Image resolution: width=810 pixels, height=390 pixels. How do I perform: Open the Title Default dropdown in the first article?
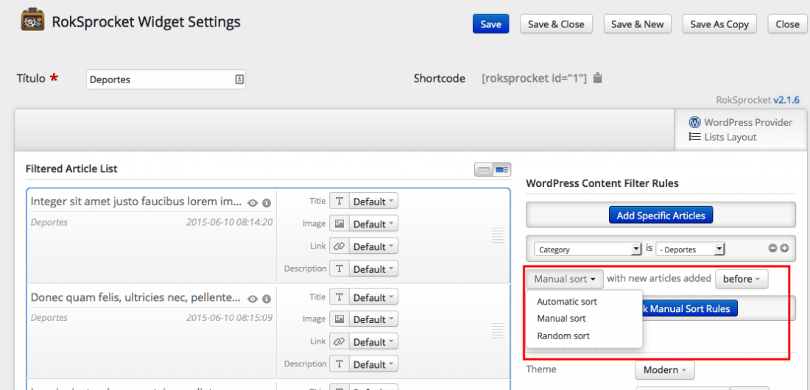coord(373,202)
